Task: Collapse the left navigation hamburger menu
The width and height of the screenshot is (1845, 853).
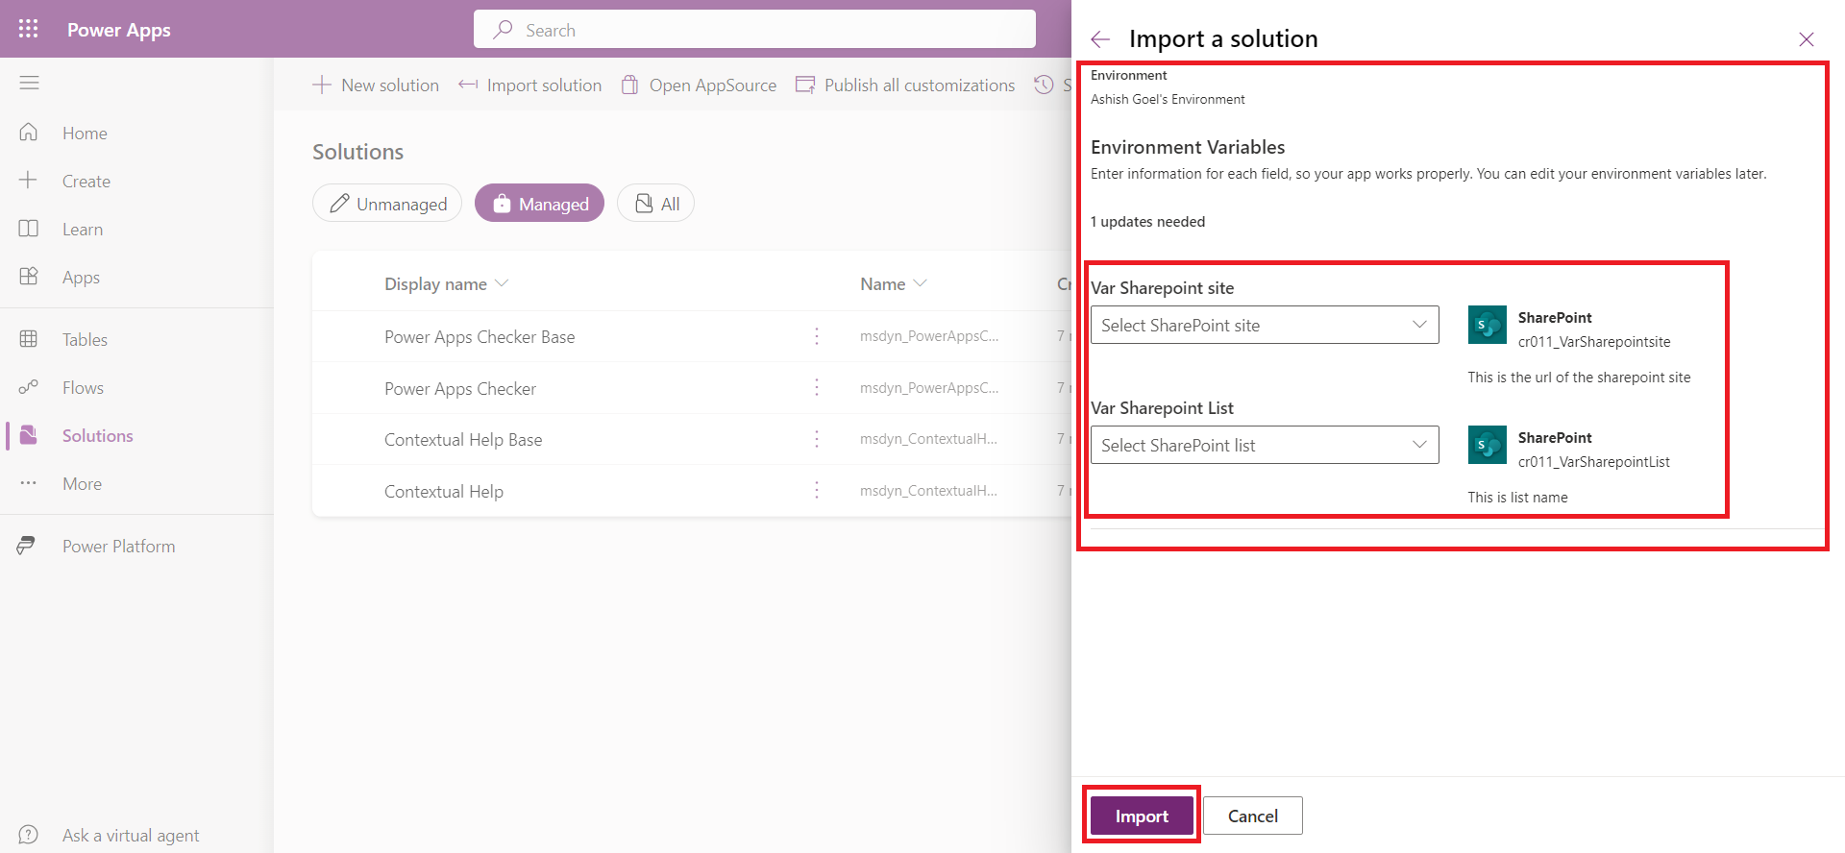Action: (29, 83)
